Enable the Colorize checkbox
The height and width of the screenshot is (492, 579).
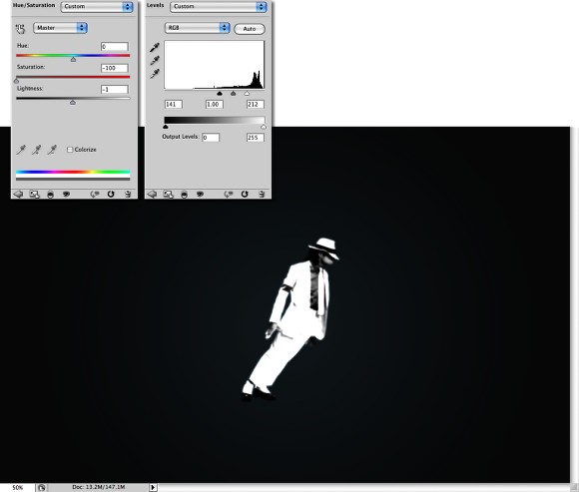coord(70,150)
